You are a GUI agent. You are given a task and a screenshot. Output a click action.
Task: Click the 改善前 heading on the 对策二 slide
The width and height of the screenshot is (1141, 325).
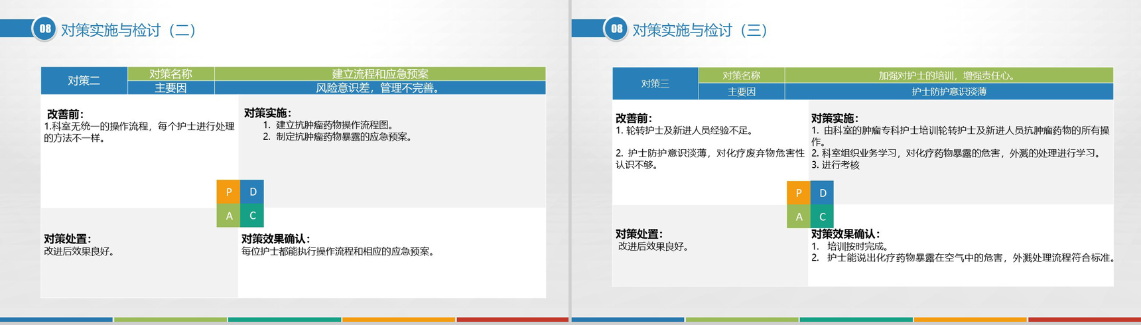click(65, 114)
